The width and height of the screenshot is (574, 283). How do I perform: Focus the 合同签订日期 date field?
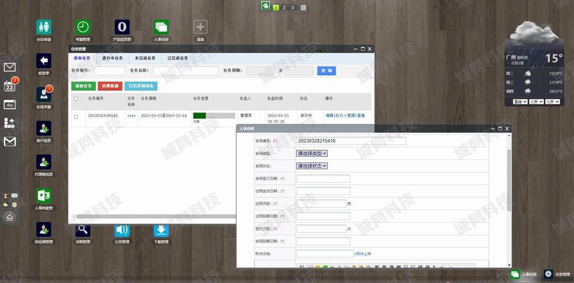pyautogui.click(x=323, y=179)
